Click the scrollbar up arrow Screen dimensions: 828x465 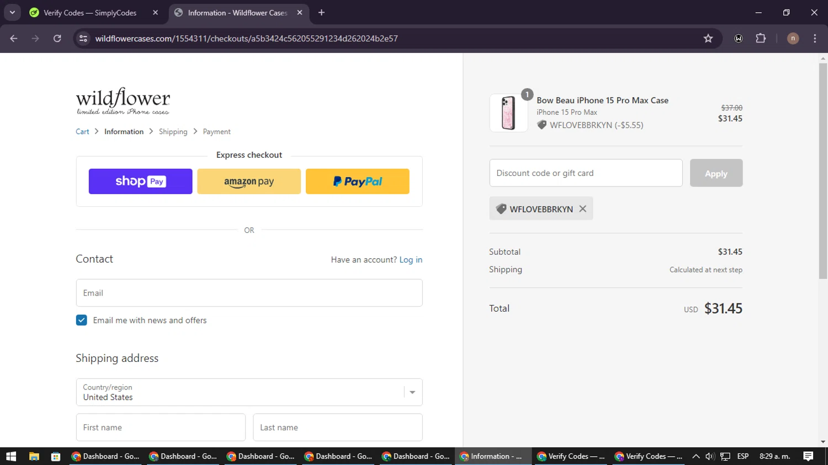823,58
